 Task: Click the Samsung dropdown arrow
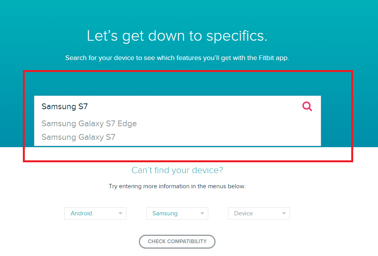pos(202,213)
